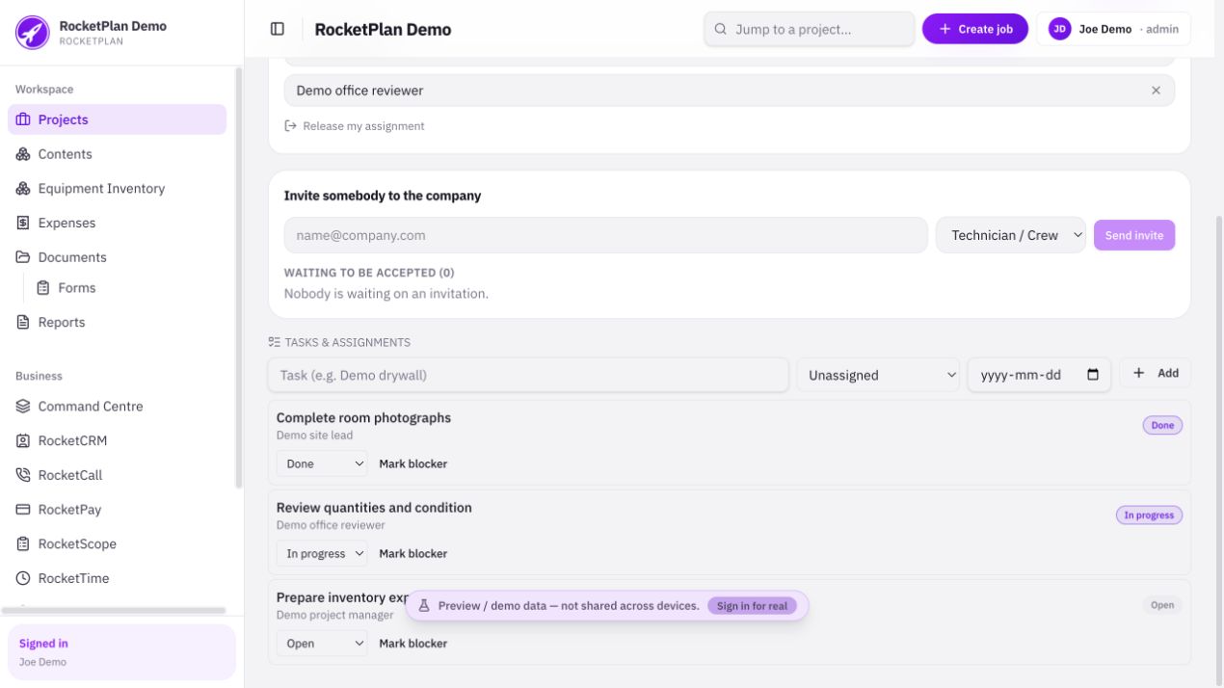This screenshot has height=688, width=1224.
Task: Open Done status dropdown for room photographs
Action: pyautogui.click(x=322, y=463)
